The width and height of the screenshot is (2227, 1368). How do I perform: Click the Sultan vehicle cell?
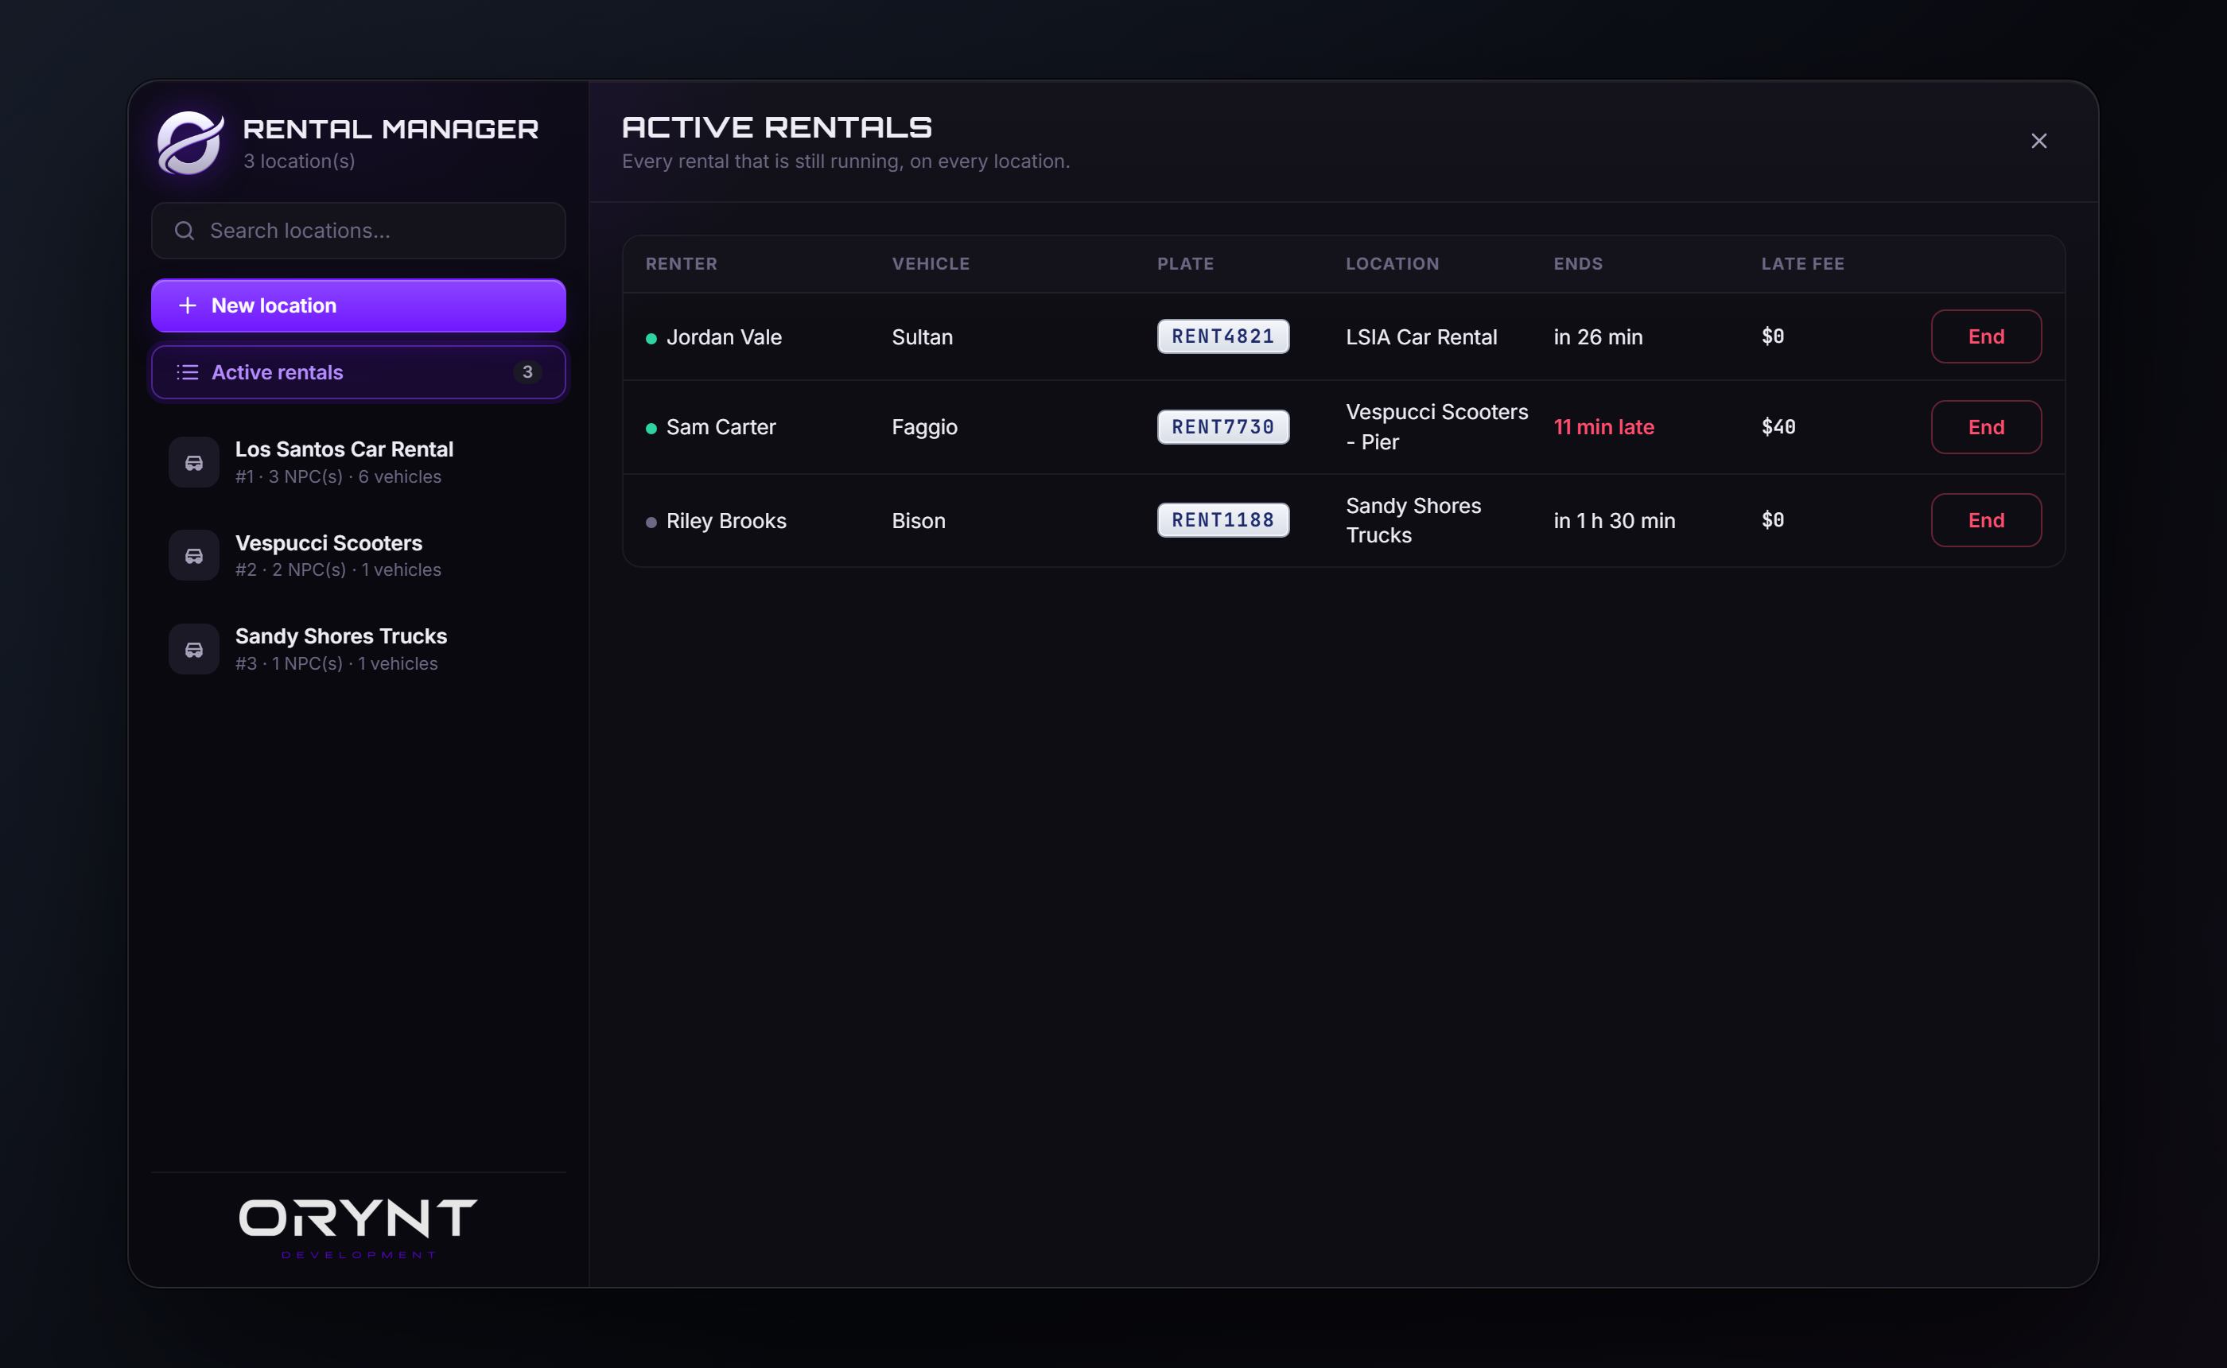922,336
